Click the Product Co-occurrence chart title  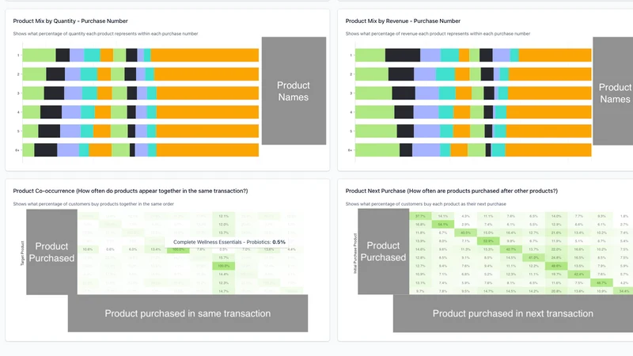pos(131,191)
